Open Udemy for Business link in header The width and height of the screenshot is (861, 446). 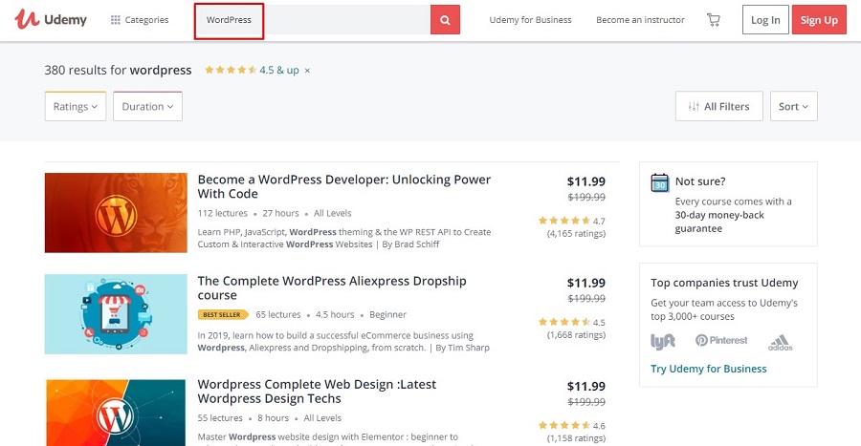coord(530,20)
